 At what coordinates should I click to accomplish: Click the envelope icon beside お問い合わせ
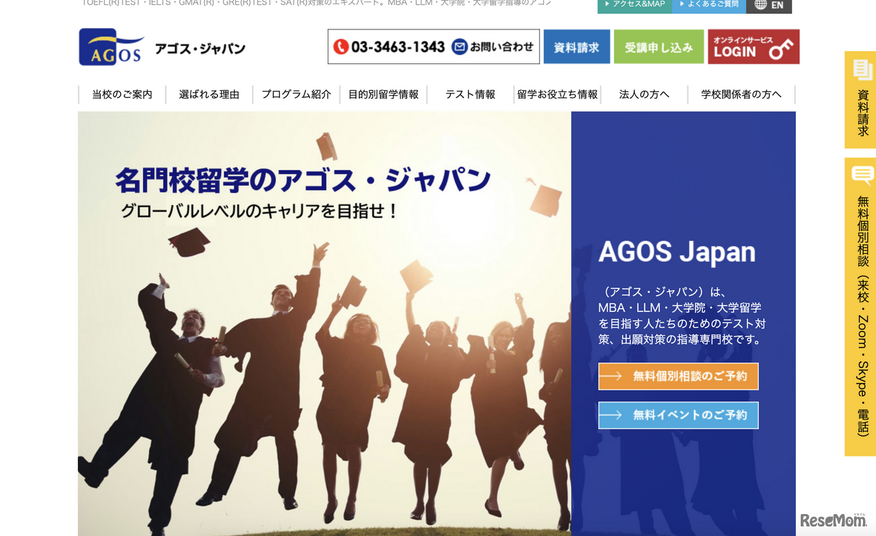coord(459,47)
